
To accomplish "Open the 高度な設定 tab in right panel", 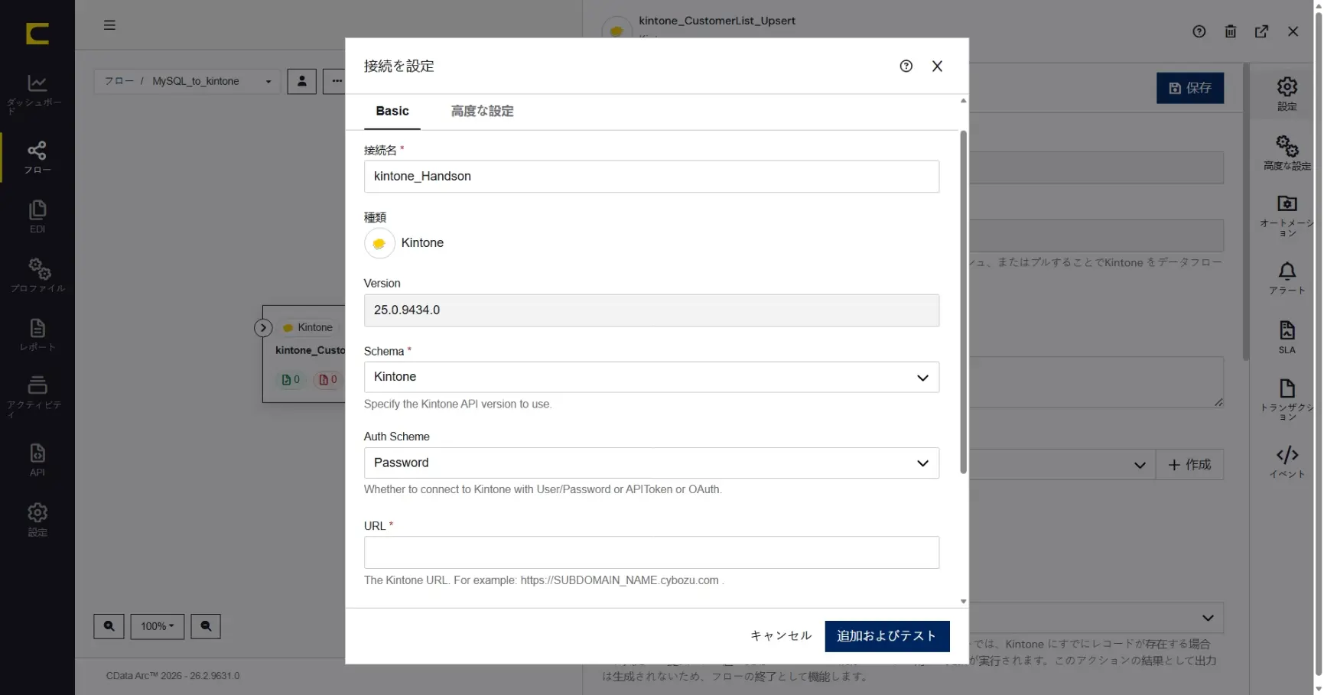I will (1287, 153).
